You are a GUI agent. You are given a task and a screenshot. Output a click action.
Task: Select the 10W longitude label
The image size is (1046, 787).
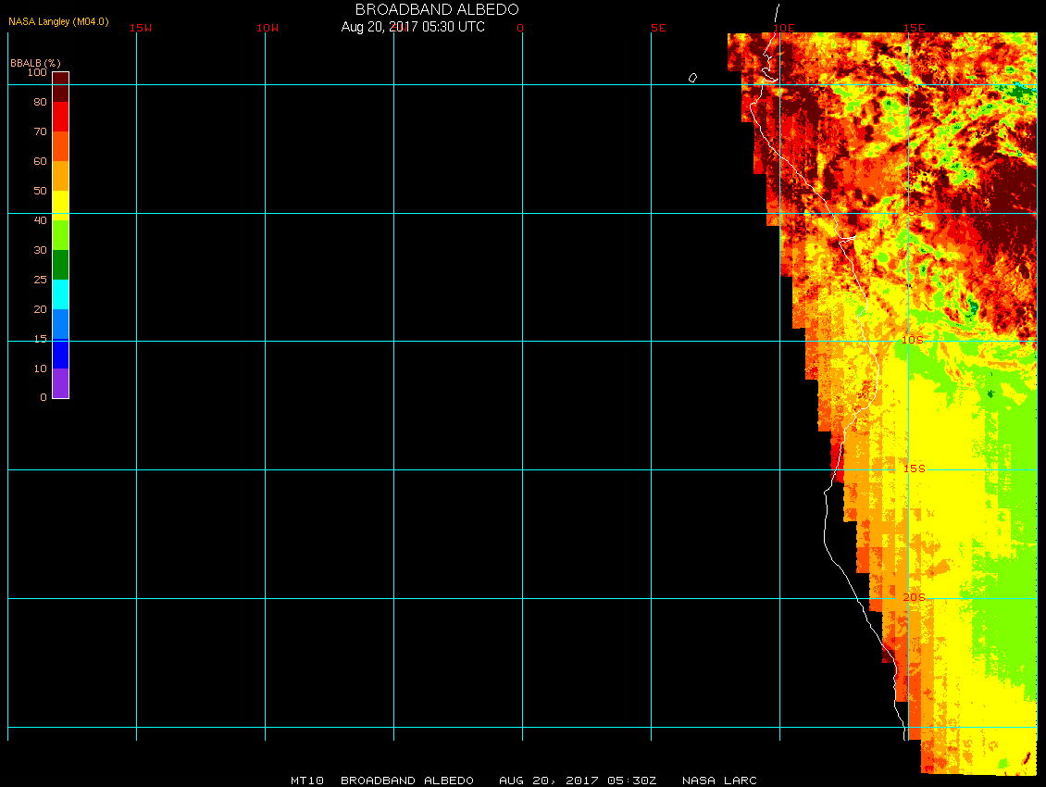tap(268, 28)
